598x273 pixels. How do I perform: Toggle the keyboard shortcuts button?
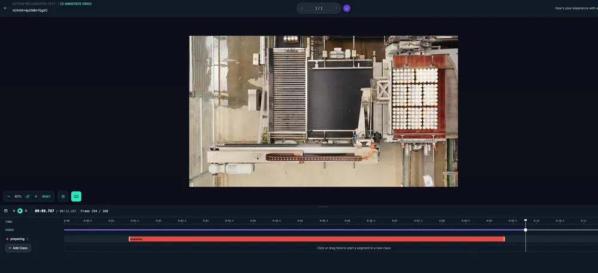click(x=77, y=197)
